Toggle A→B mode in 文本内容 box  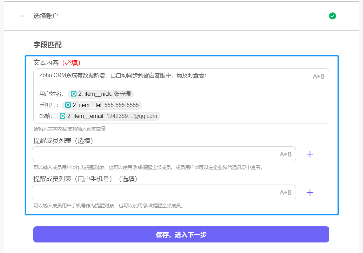318,76
